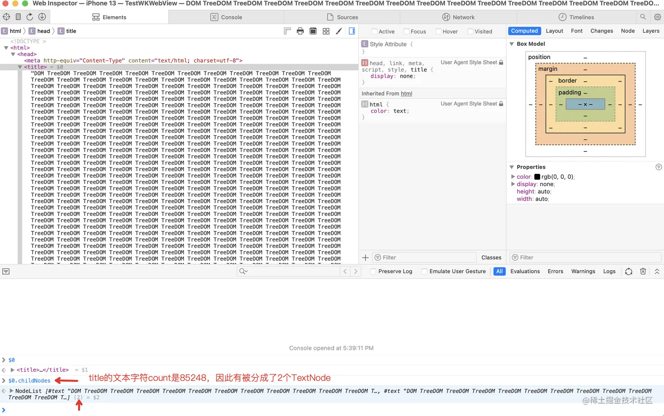Expand the NodeList console result
The width and height of the screenshot is (664, 416).
point(11,391)
